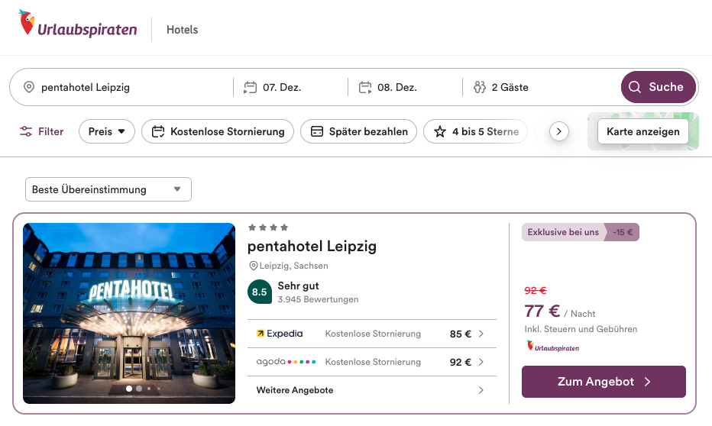Click the Zum Angebot button
The image size is (712, 426).
pos(603,382)
